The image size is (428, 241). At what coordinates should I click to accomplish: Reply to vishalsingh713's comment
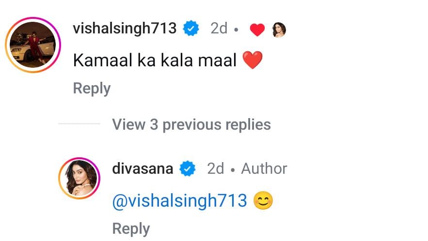tap(92, 89)
